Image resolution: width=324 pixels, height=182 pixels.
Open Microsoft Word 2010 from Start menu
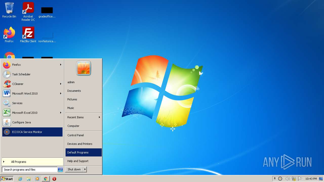(32, 94)
